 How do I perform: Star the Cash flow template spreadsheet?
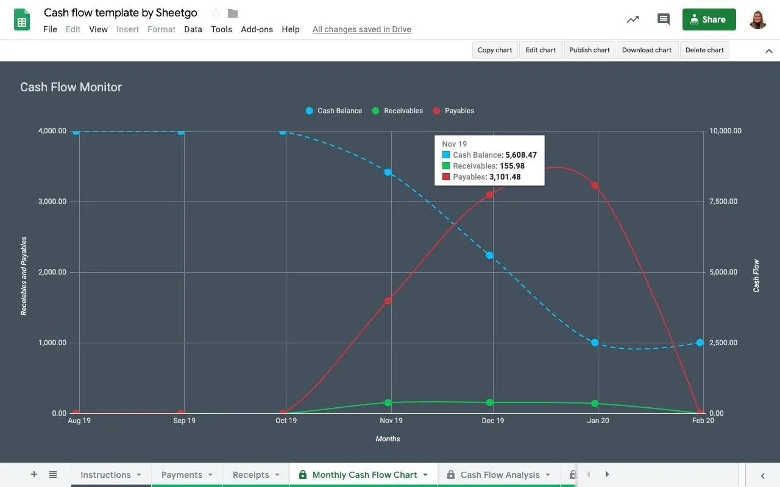pos(214,12)
